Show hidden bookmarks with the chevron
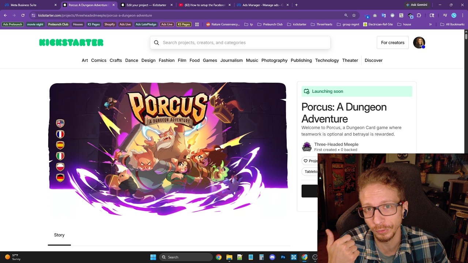Image resolution: width=468 pixels, height=263 pixels. [x=430, y=24]
